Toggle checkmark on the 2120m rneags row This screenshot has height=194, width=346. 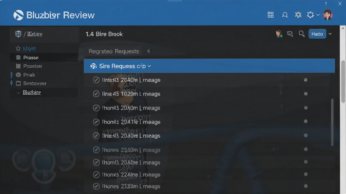[x=96, y=186]
